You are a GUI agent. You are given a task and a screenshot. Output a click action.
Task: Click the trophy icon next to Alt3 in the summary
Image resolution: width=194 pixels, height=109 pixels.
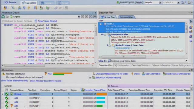pos(46,74)
